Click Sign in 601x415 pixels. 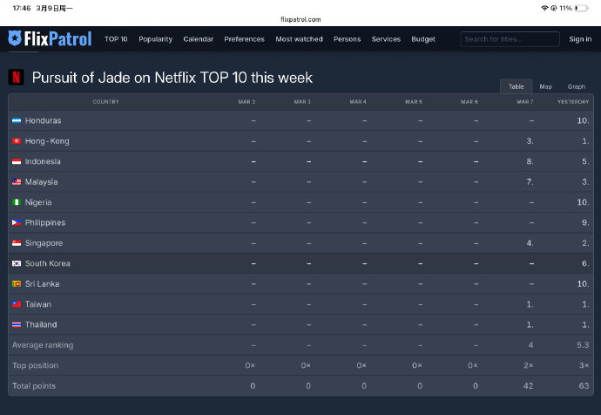point(580,39)
